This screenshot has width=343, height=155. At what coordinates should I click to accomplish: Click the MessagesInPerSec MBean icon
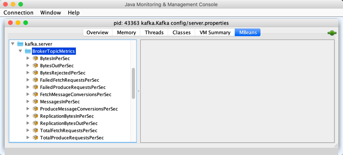pyautogui.click(x=35, y=102)
